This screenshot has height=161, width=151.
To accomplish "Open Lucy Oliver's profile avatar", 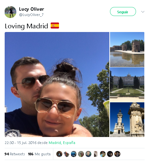I will pyautogui.click(x=10, y=12).
